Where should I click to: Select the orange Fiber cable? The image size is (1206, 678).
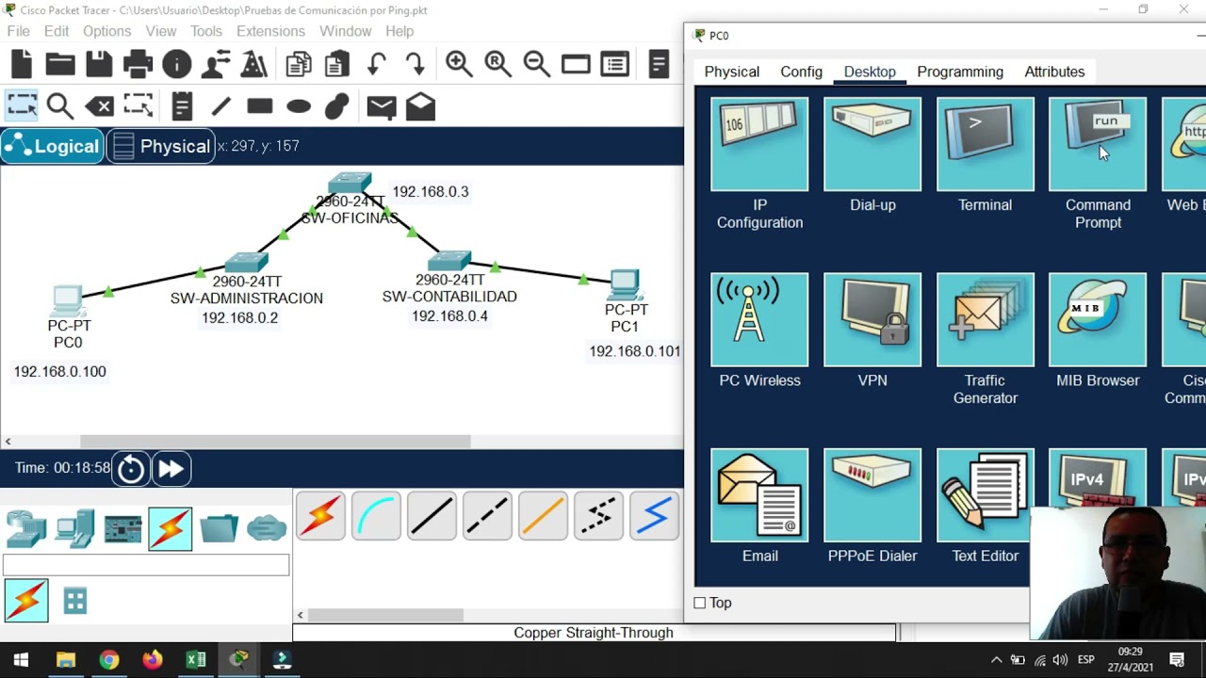[x=543, y=515]
